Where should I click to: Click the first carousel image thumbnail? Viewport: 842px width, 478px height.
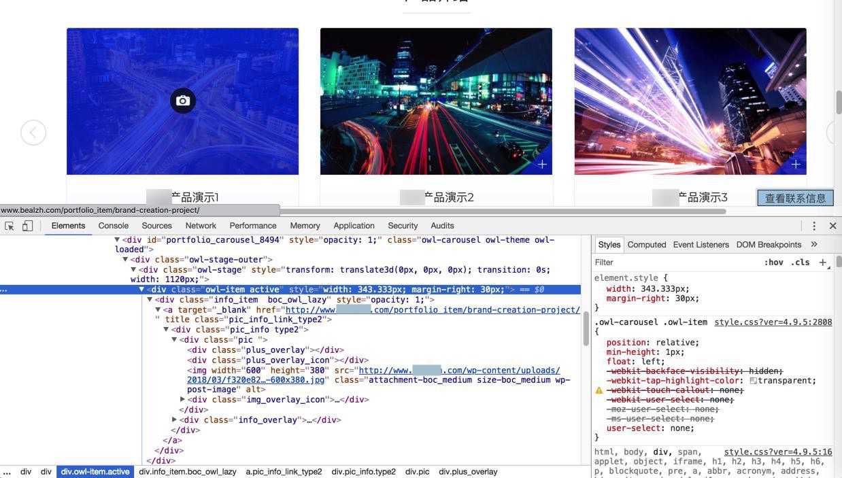(182, 101)
